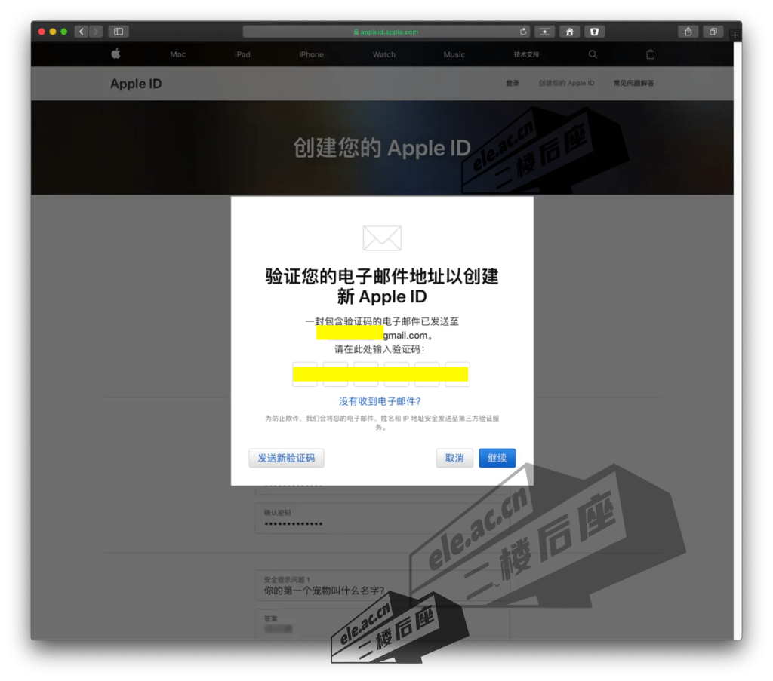Image resolution: width=773 pixels, height=681 pixels.
Task: Click the home icon in the toolbar
Action: click(x=569, y=32)
